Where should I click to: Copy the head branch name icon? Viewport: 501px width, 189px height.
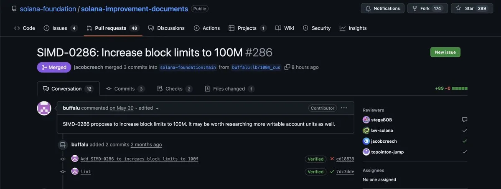click(x=287, y=67)
